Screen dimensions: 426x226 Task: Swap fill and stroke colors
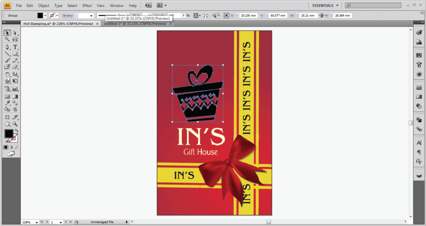[x=16, y=130]
